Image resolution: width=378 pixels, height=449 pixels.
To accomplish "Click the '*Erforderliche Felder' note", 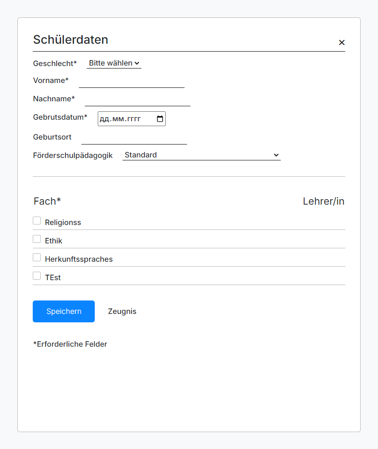I will tap(70, 344).
